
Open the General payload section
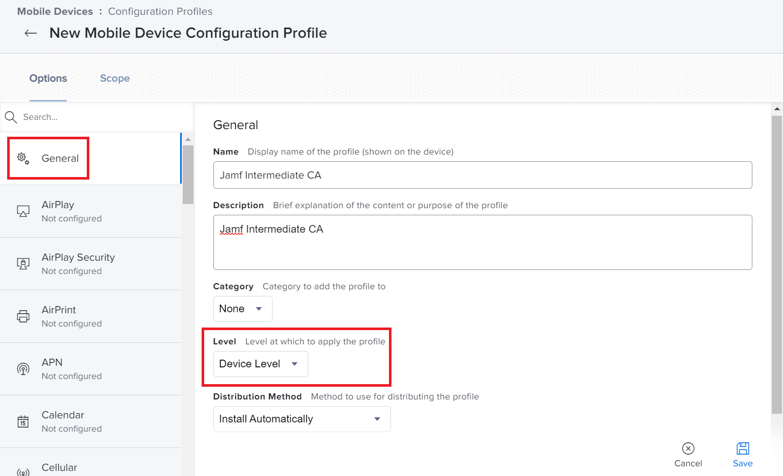click(91, 159)
